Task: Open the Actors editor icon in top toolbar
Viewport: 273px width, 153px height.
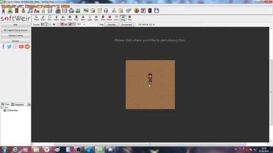Action: 3,11
